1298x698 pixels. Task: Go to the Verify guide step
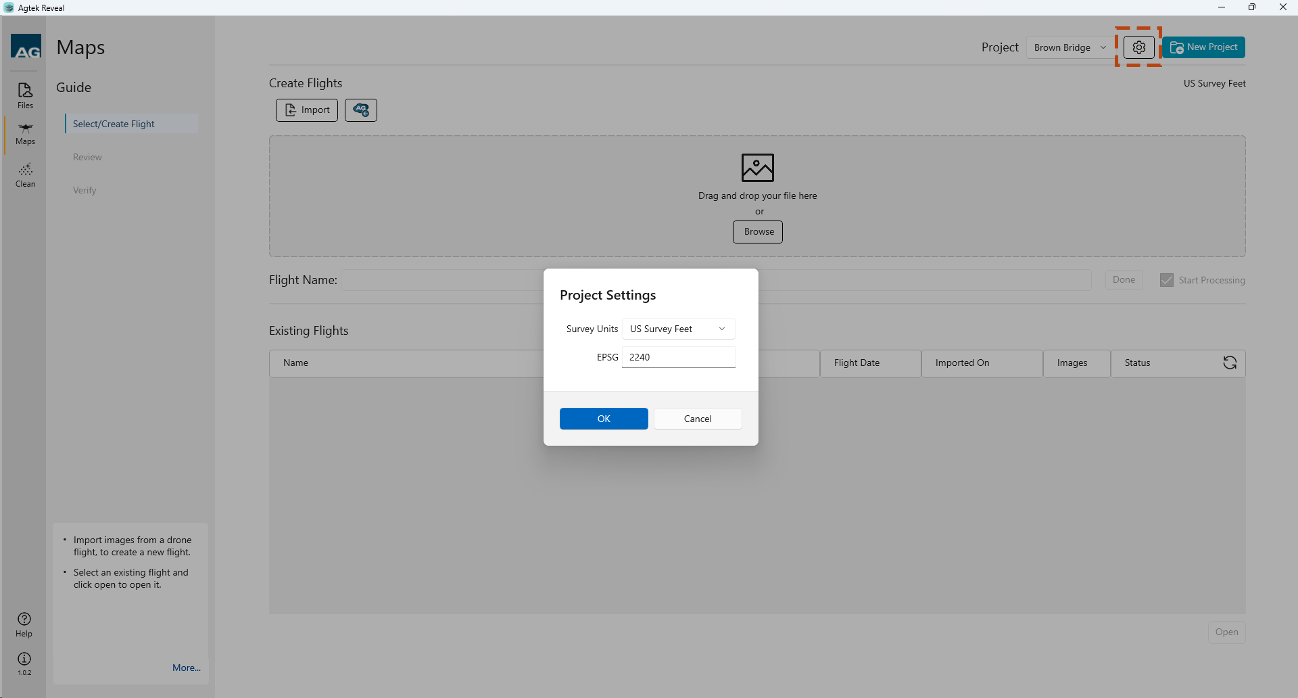click(x=85, y=190)
